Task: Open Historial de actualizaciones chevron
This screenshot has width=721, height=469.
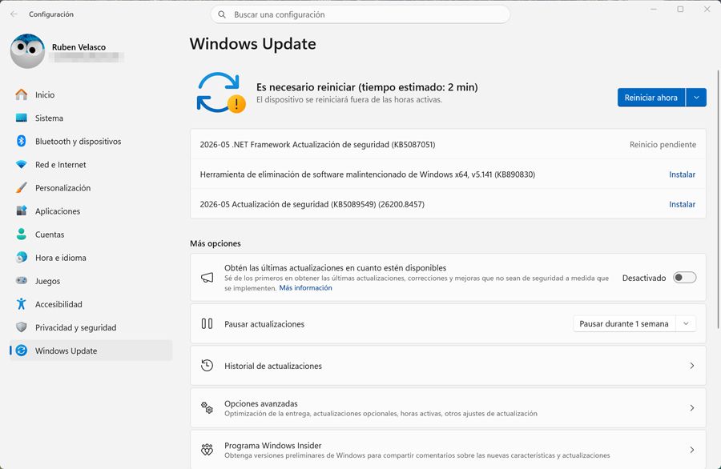Action: pos(691,366)
